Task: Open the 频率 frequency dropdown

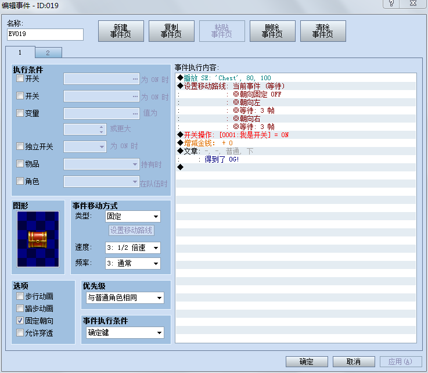Action: 133,264
